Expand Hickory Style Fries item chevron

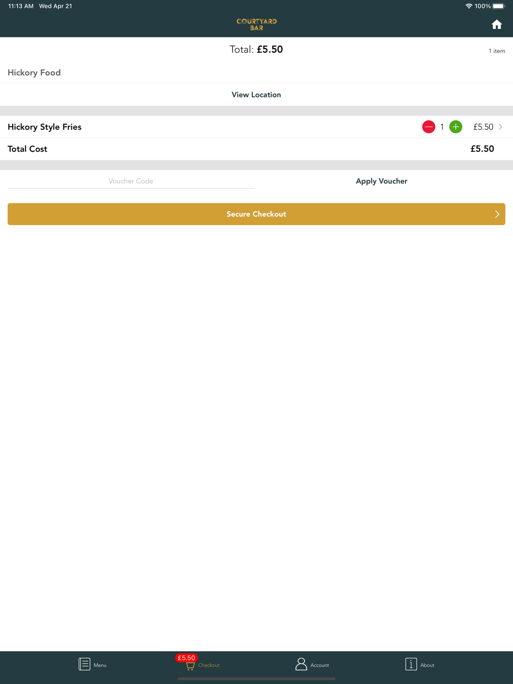pyautogui.click(x=501, y=127)
